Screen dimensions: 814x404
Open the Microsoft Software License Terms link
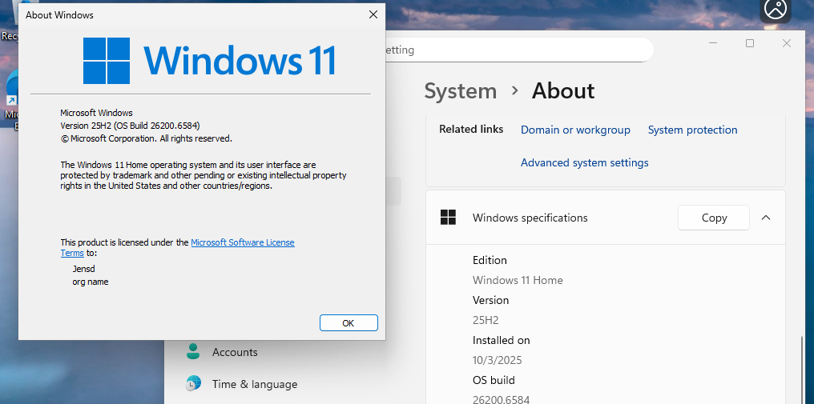242,242
